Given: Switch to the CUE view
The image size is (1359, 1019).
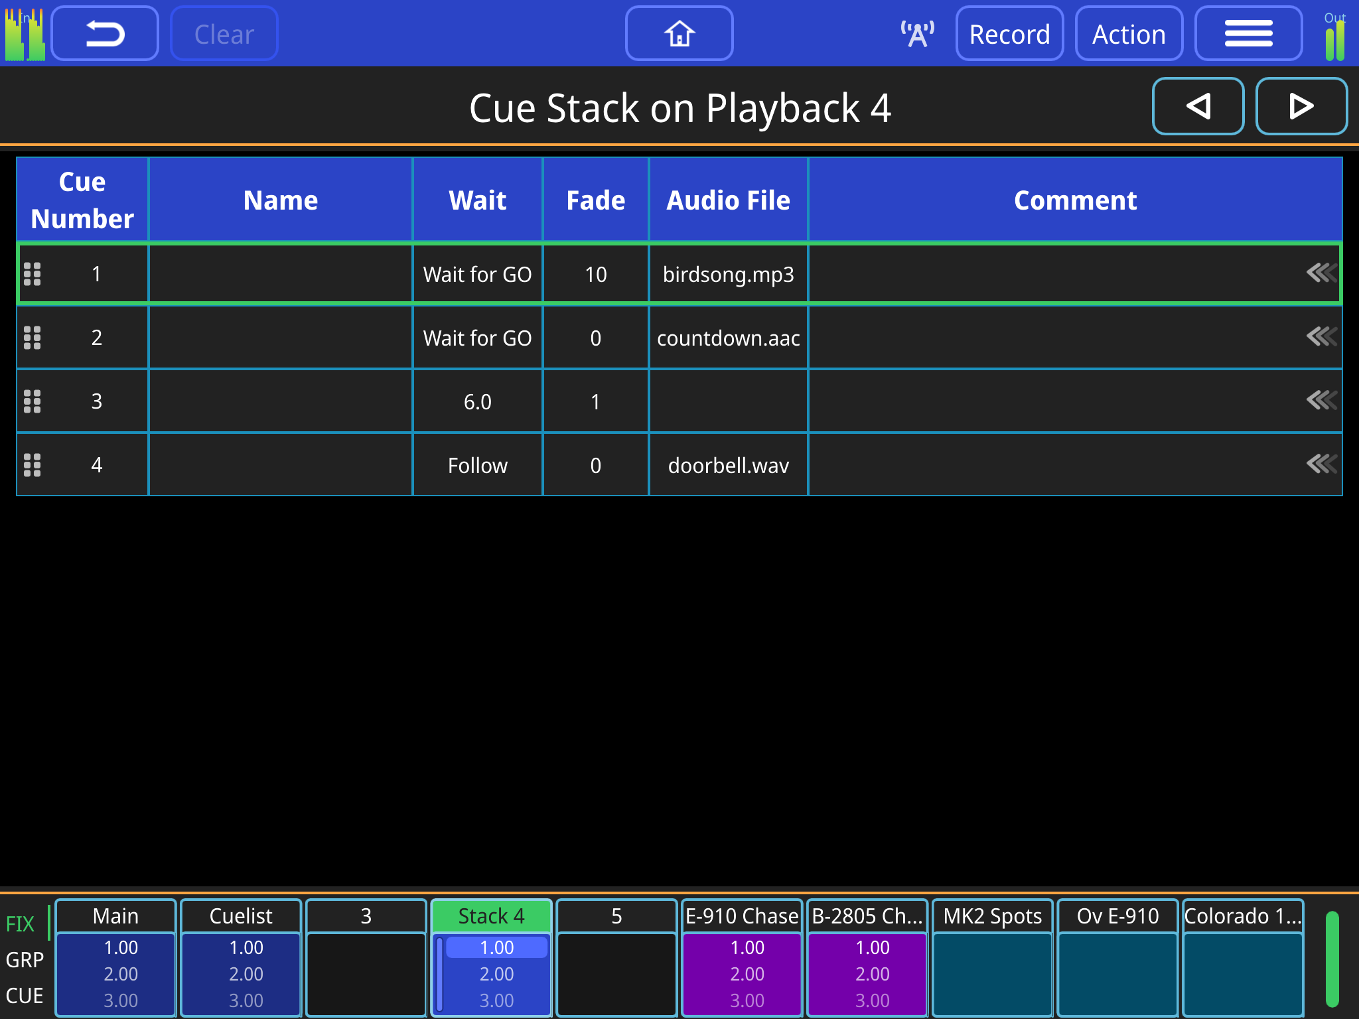Looking at the screenshot, I should (x=25, y=995).
